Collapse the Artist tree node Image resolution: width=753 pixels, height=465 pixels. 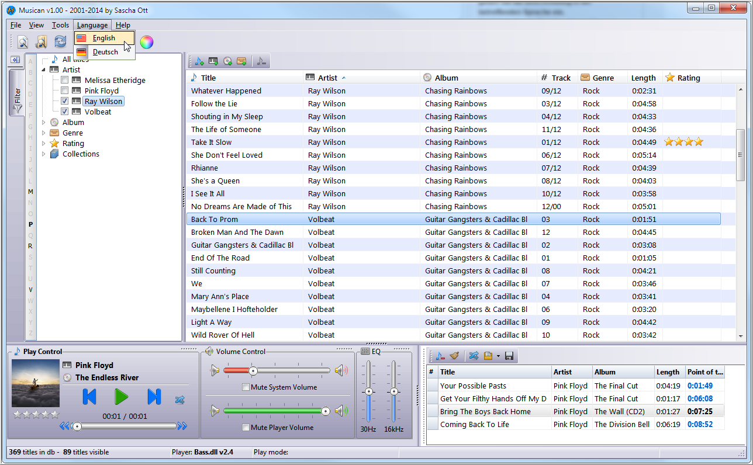43,70
